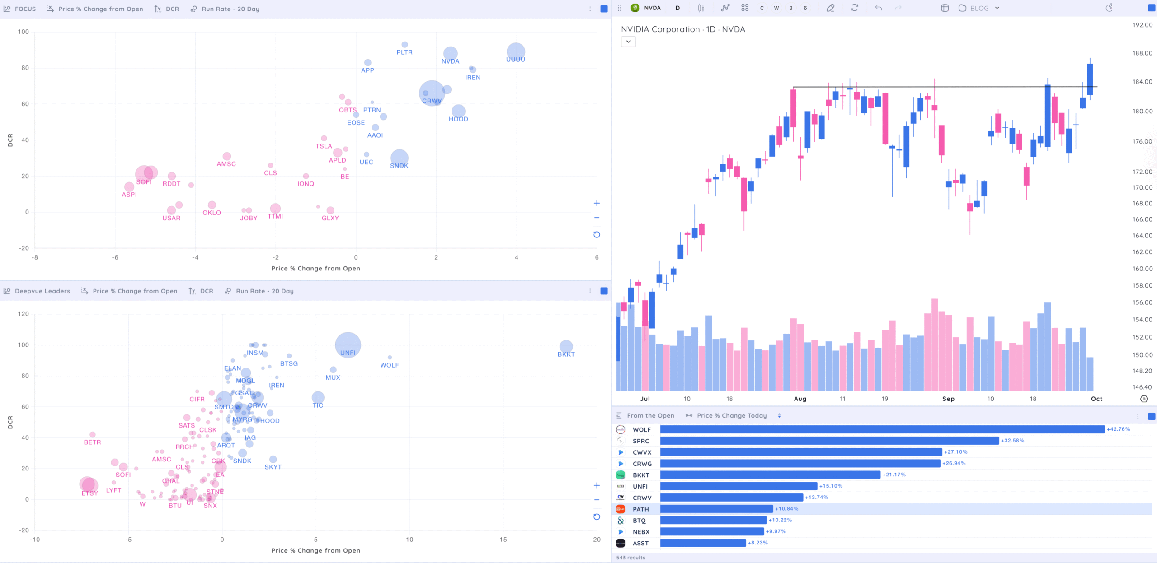The height and width of the screenshot is (563, 1157).
Task: Expand the chevron under NVIDIA Corporation title
Action: tap(628, 42)
